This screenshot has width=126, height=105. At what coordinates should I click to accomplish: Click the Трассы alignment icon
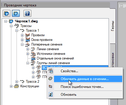pyautogui.click(x=17, y=26)
